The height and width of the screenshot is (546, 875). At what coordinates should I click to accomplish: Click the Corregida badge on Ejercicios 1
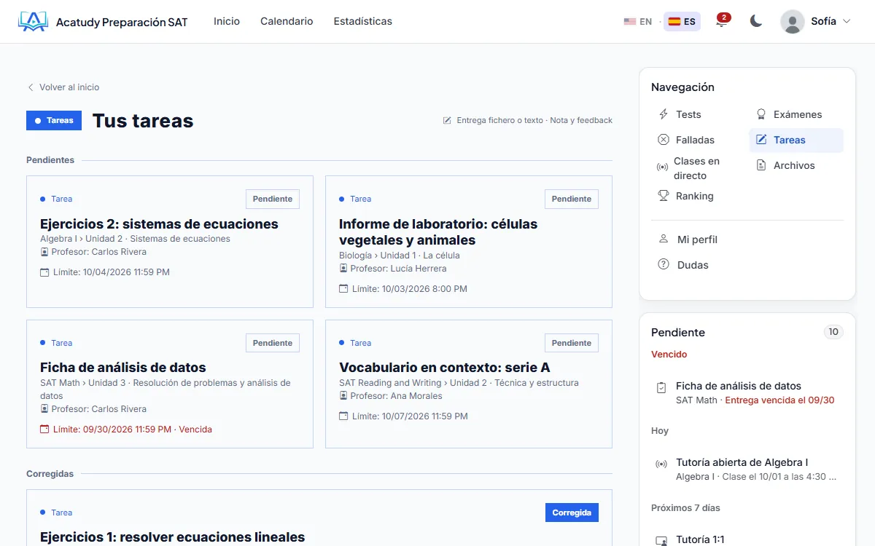572,513
